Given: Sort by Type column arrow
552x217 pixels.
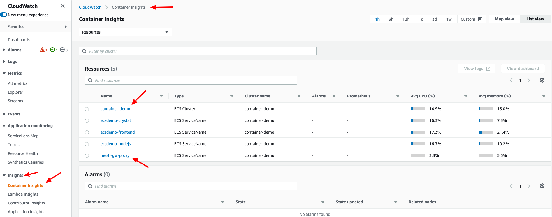Looking at the screenshot, I should click(x=232, y=96).
